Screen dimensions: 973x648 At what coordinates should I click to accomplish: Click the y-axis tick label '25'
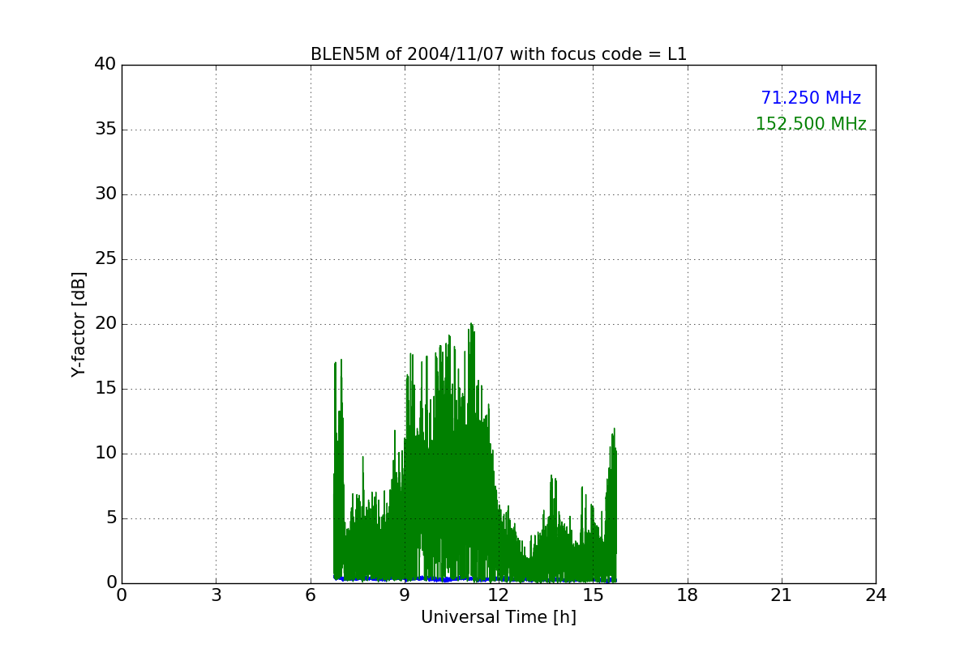(105, 259)
